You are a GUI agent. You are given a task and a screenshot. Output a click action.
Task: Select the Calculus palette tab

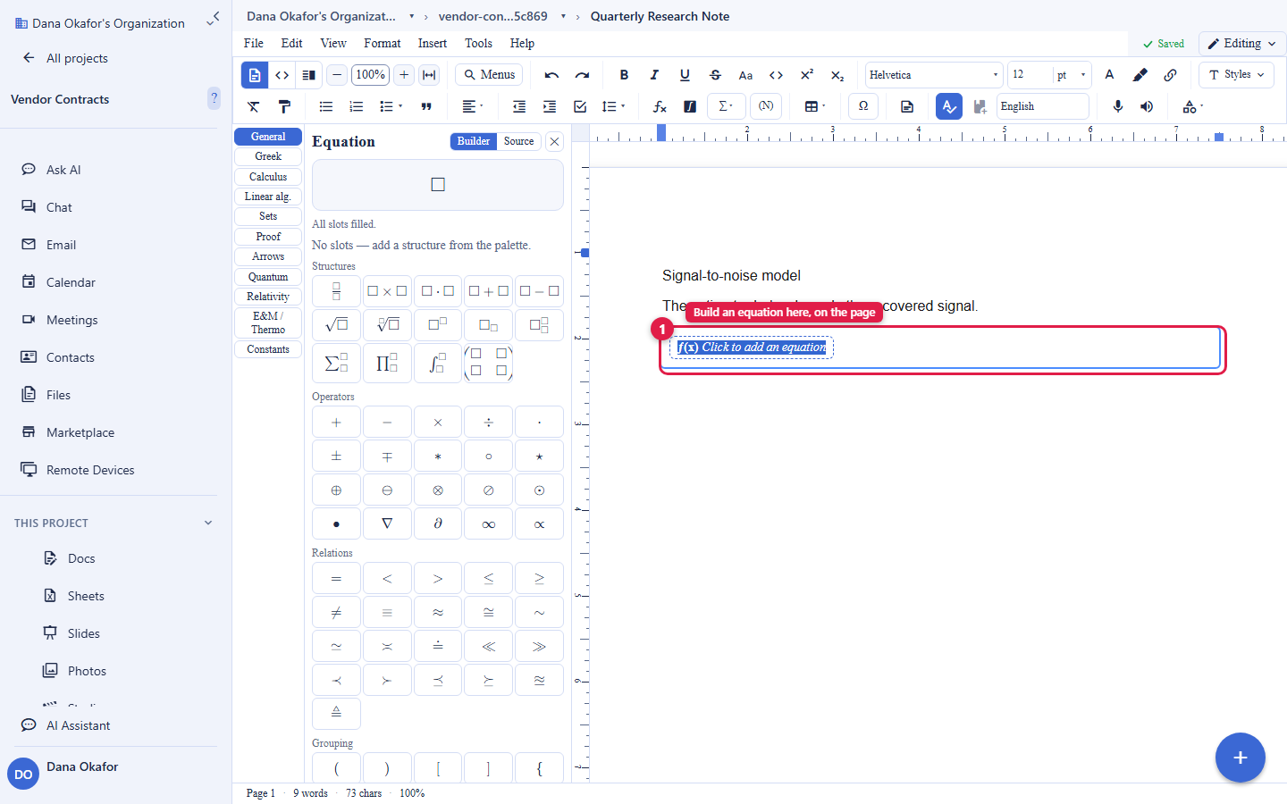268,177
